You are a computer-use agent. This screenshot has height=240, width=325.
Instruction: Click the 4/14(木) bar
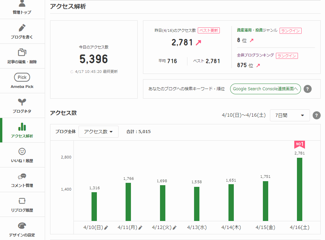click(x=231, y=203)
